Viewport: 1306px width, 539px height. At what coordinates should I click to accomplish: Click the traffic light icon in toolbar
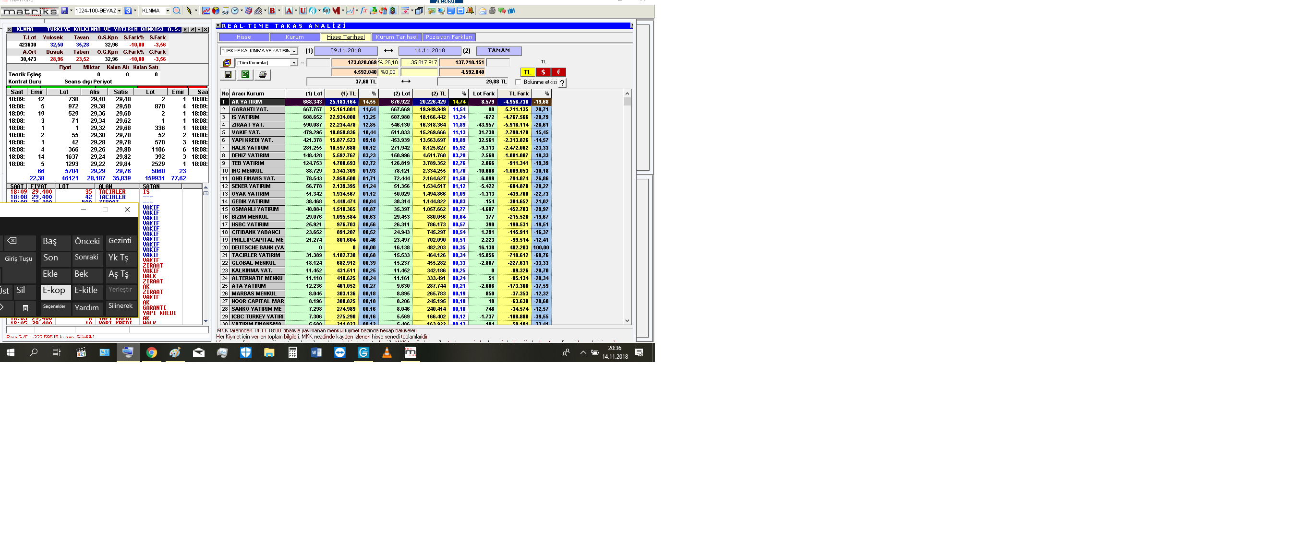point(392,11)
